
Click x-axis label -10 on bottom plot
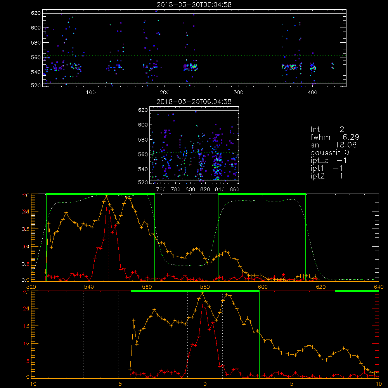(31, 384)
